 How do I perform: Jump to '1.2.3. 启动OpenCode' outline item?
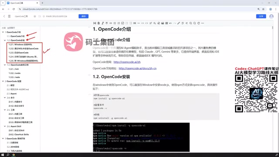[x=18, y=53]
